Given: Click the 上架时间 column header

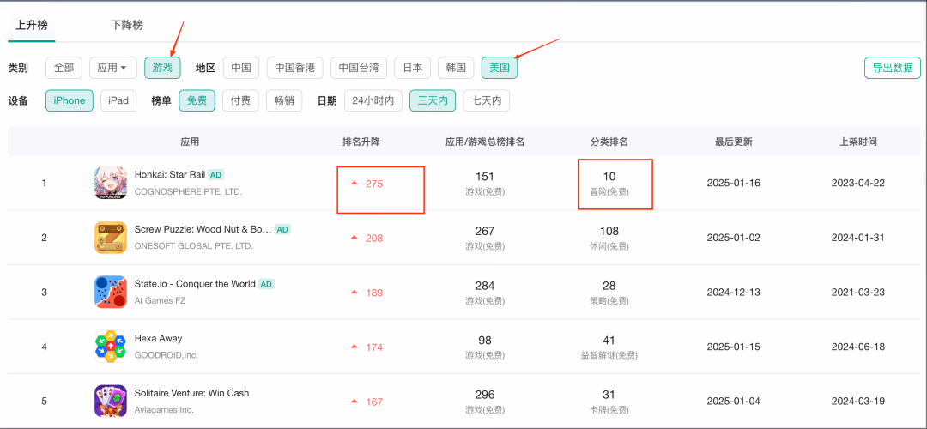Looking at the screenshot, I should click(x=858, y=142).
